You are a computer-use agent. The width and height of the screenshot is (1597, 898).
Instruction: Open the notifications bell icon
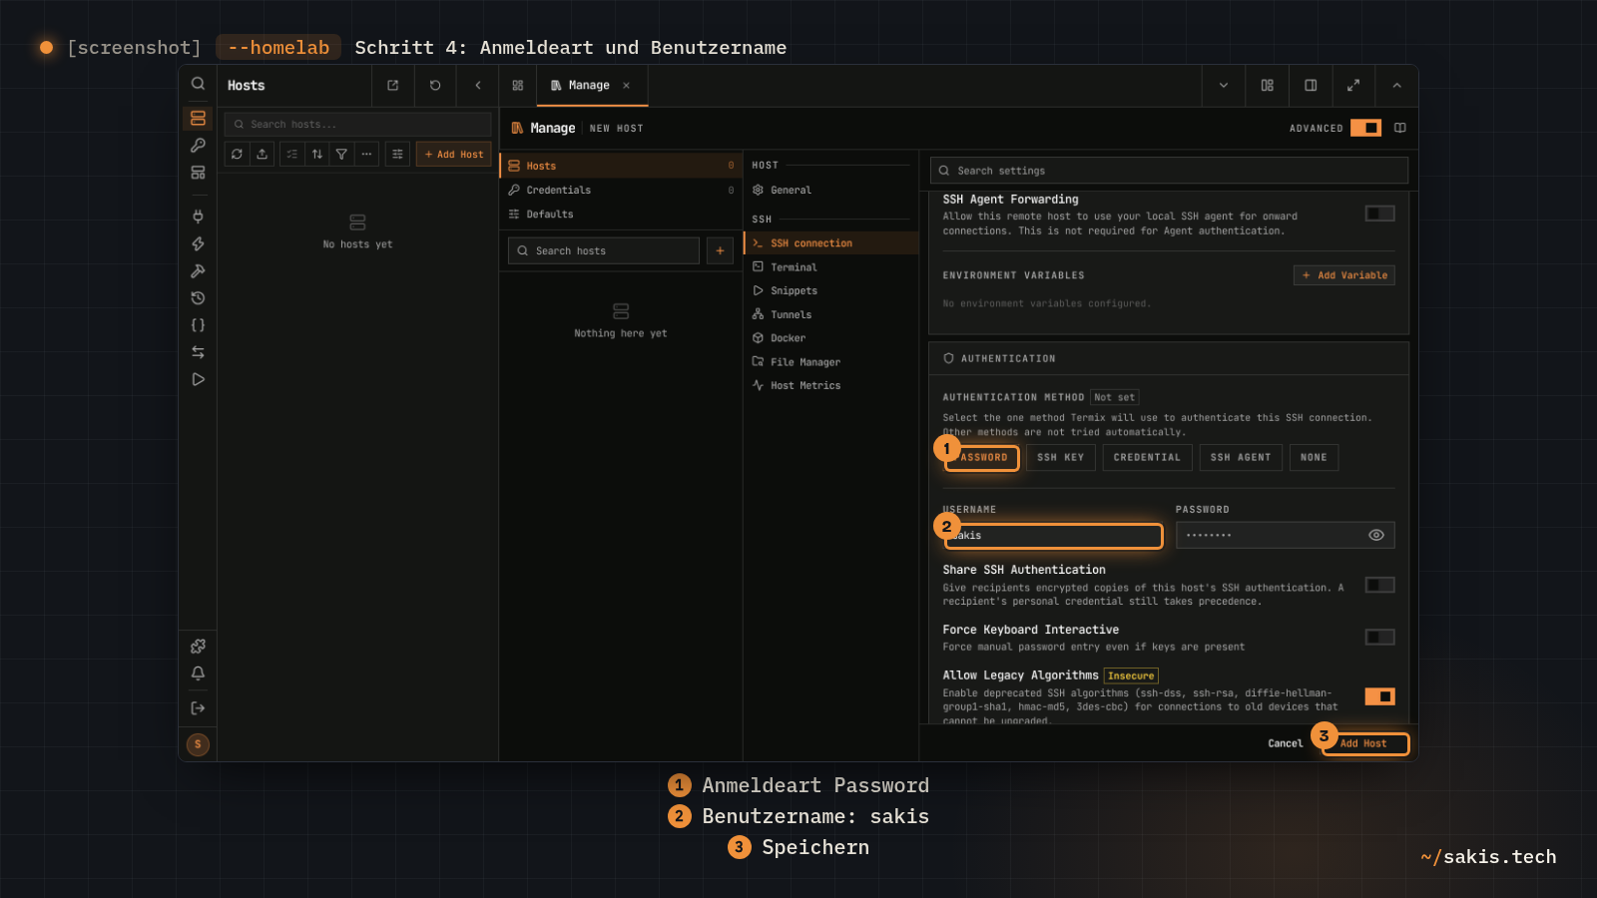click(x=198, y=673)
